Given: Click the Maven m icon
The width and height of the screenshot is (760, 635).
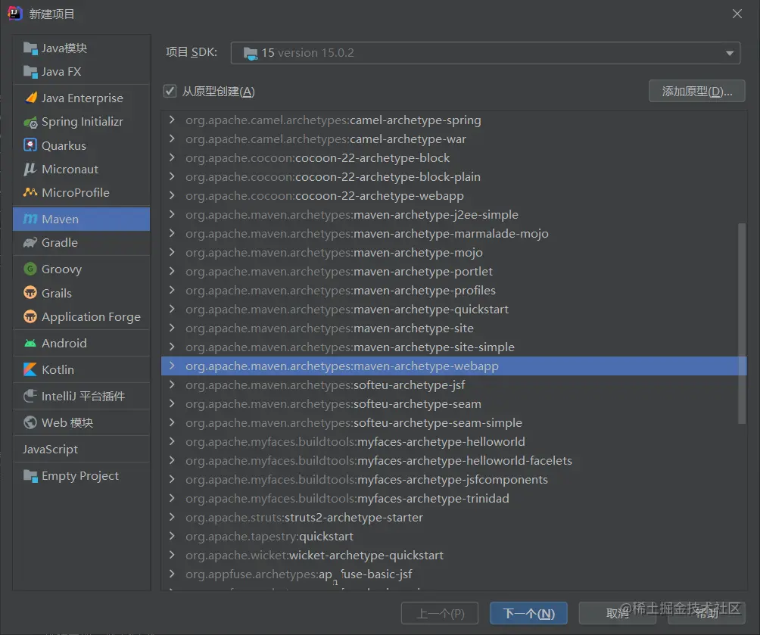Looking at the screenshot, I should (x=30, y=219).
